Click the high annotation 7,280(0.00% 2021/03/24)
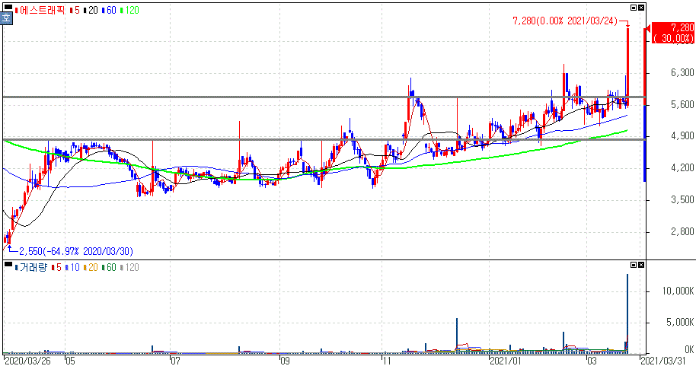This screenshot has height=366, width=696. (x=564, y=21)
